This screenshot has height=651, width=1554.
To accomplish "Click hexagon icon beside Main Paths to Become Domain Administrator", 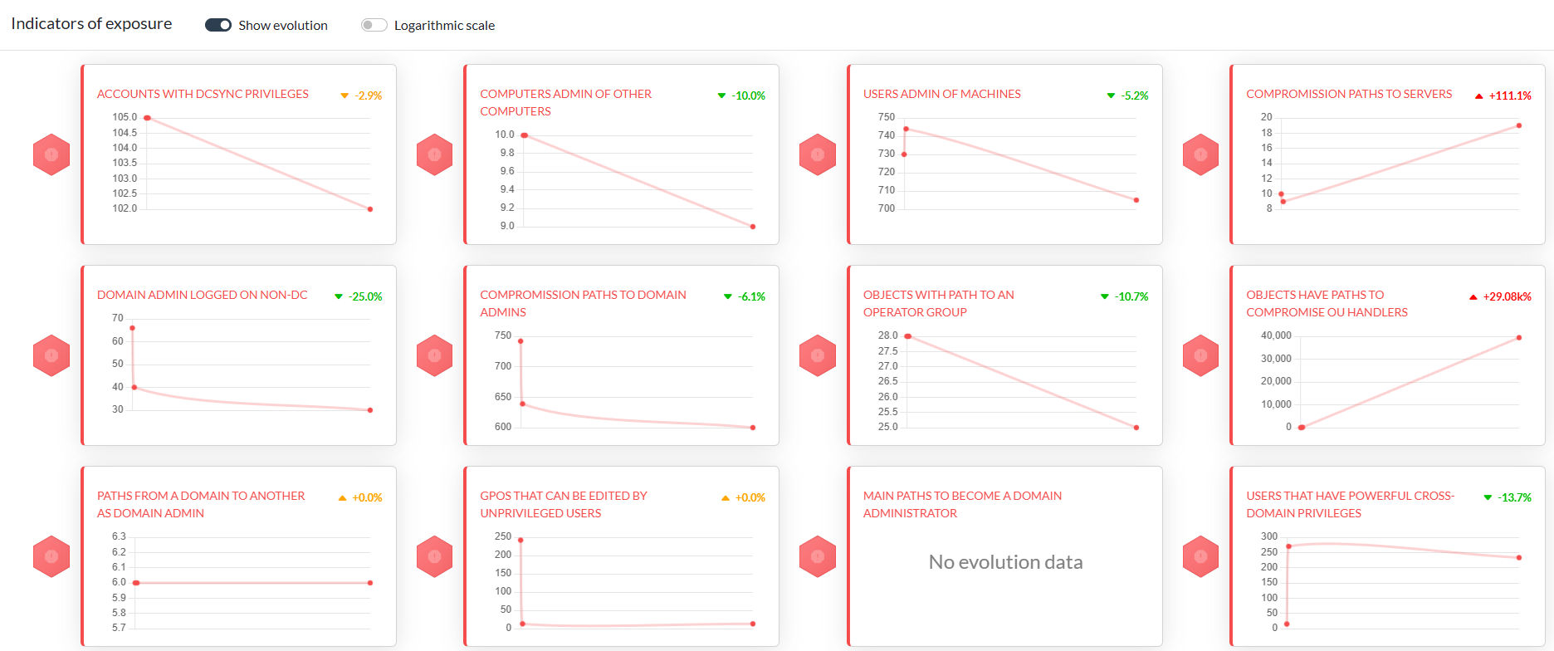I will coord(818,556).
